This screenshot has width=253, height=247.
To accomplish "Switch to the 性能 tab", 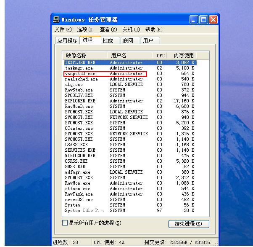I will pyautogui.click(x=111, y=40).
